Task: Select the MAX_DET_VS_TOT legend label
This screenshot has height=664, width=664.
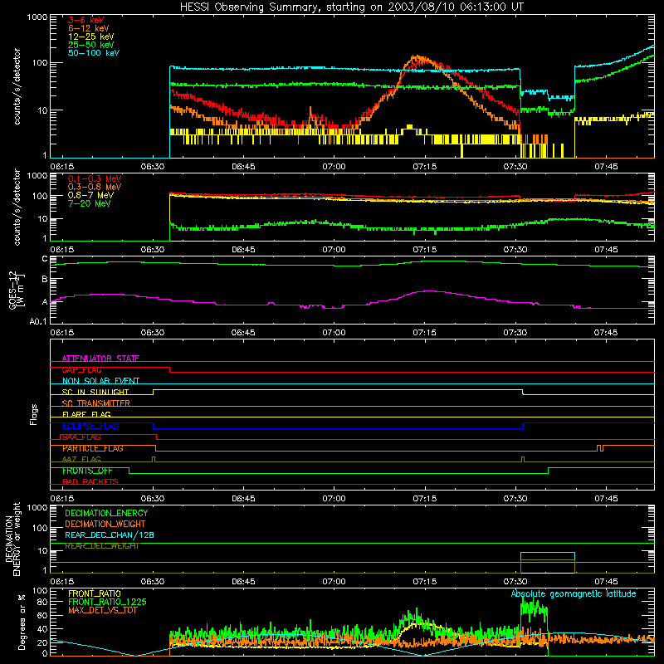Action: 102,610
